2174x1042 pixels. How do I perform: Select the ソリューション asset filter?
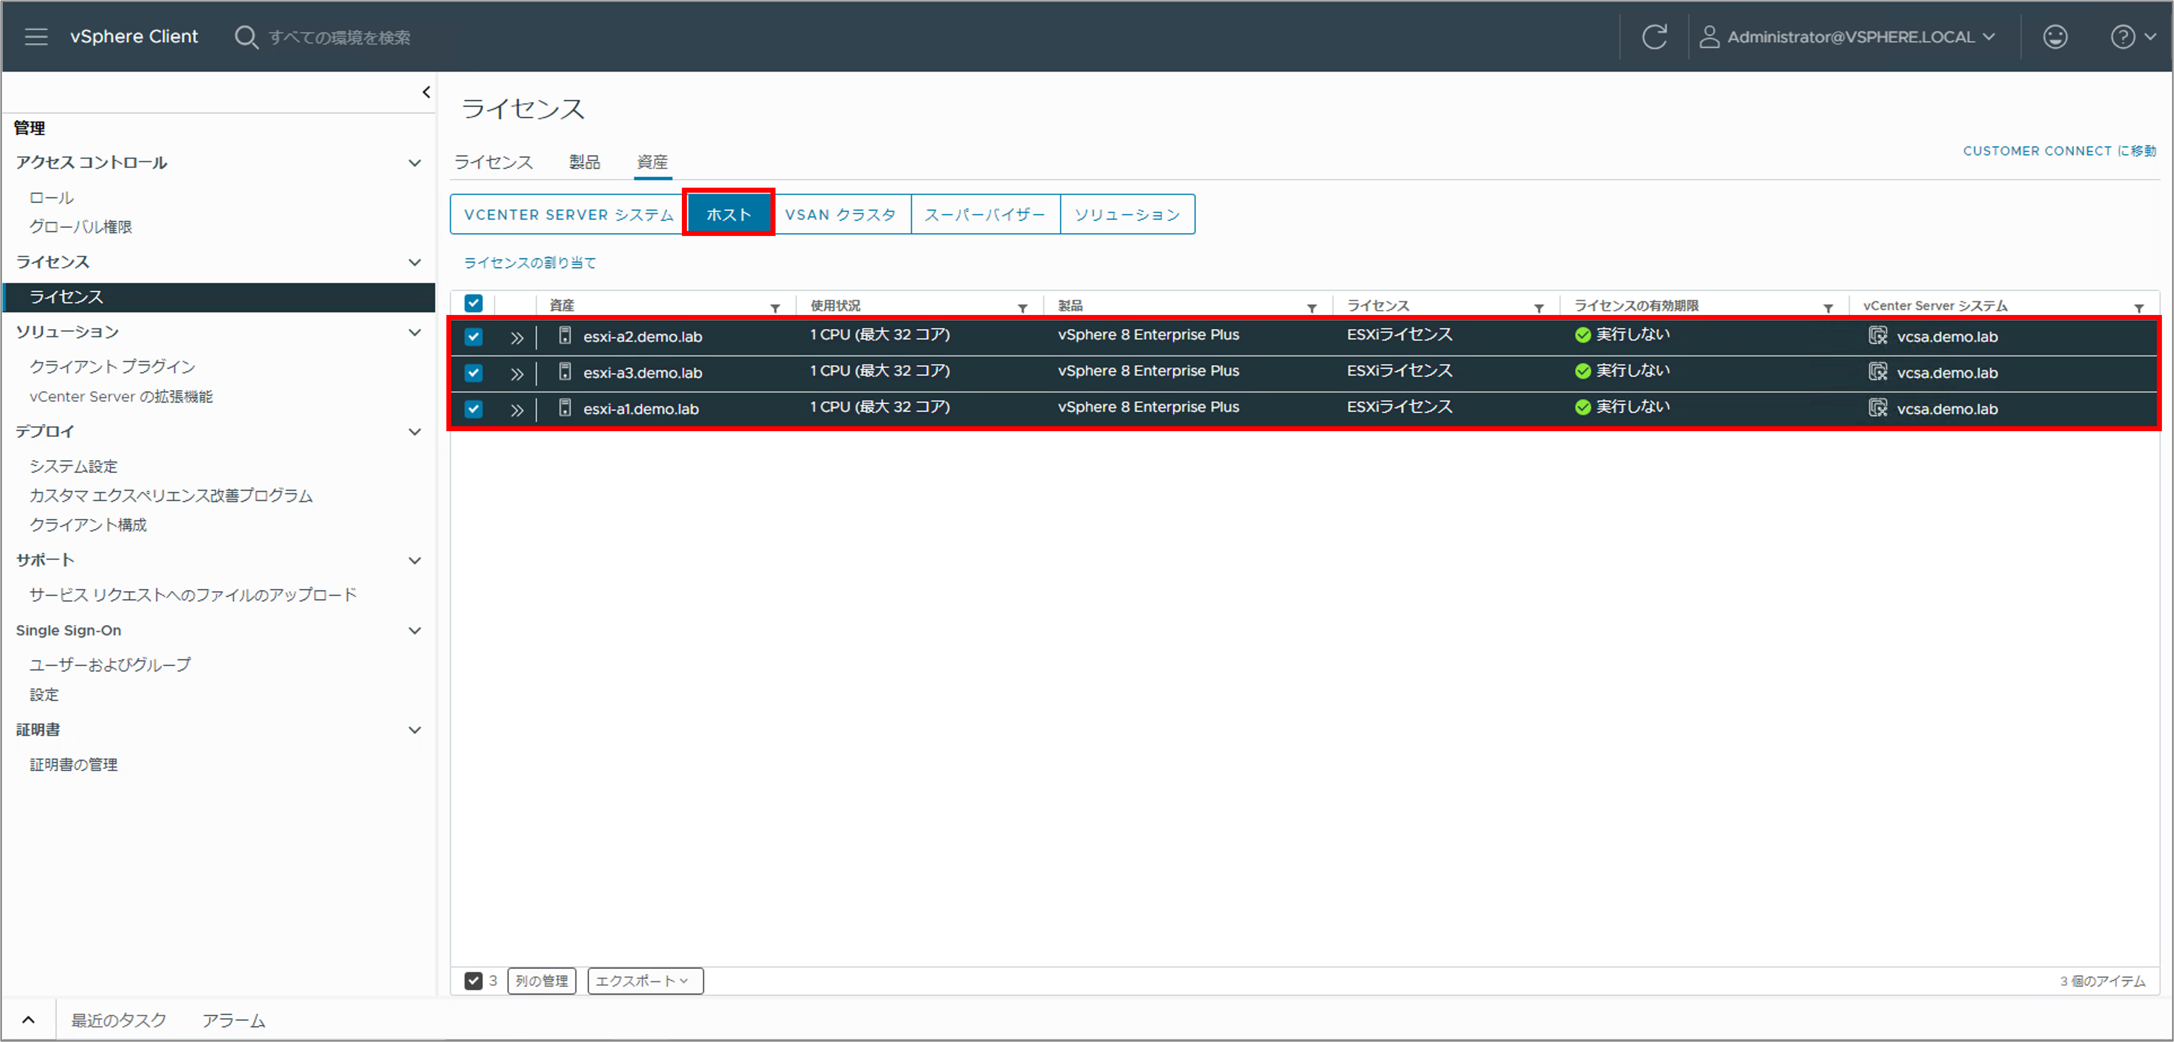(1127, 214)
